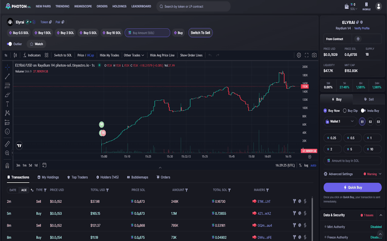
Task: Add token to Watch list
Action: click(36, 44)
